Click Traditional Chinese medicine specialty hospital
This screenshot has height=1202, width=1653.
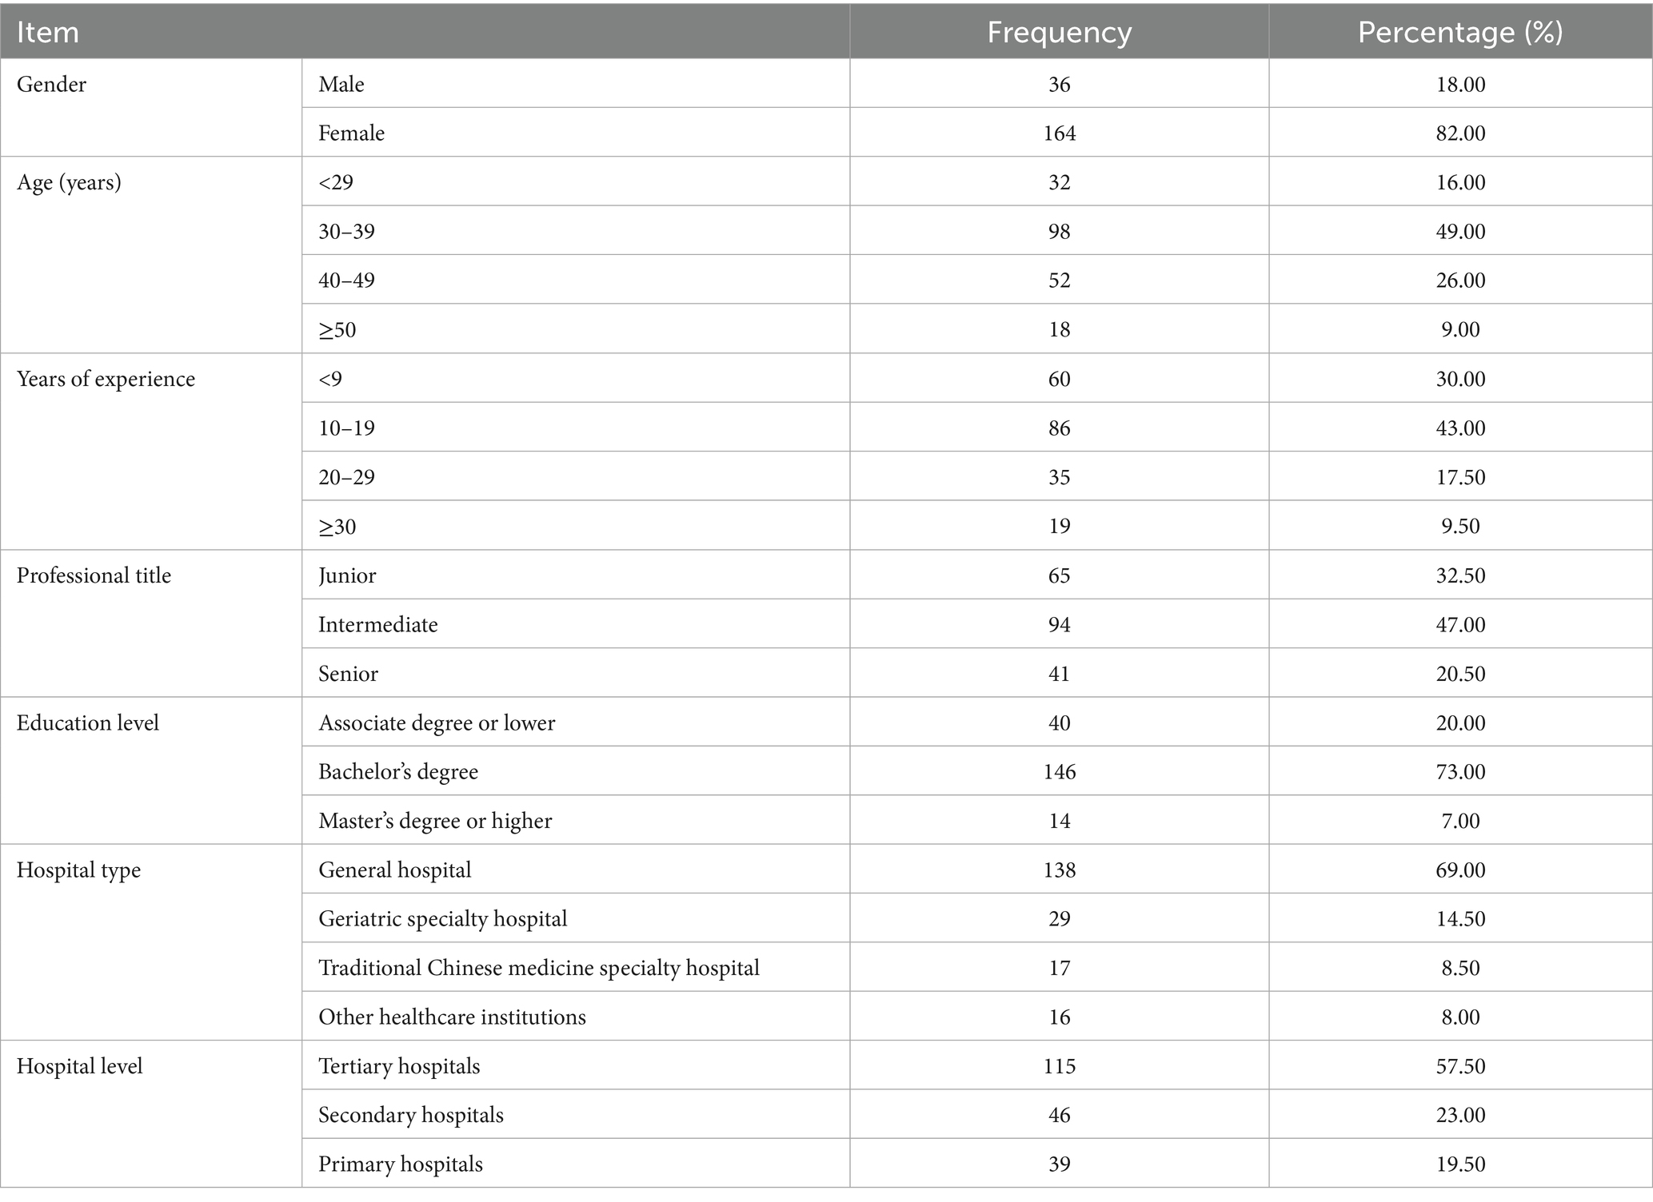(x=538, y=968)
